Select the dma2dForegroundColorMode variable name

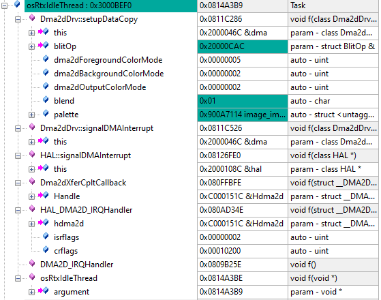pyautogui.click(x=108, y=60)
